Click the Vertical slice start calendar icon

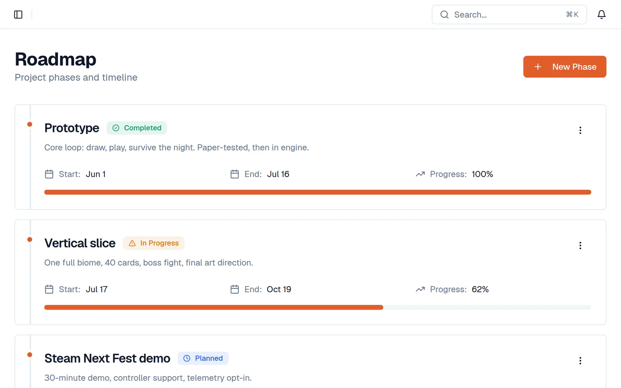tap(49, 289)
